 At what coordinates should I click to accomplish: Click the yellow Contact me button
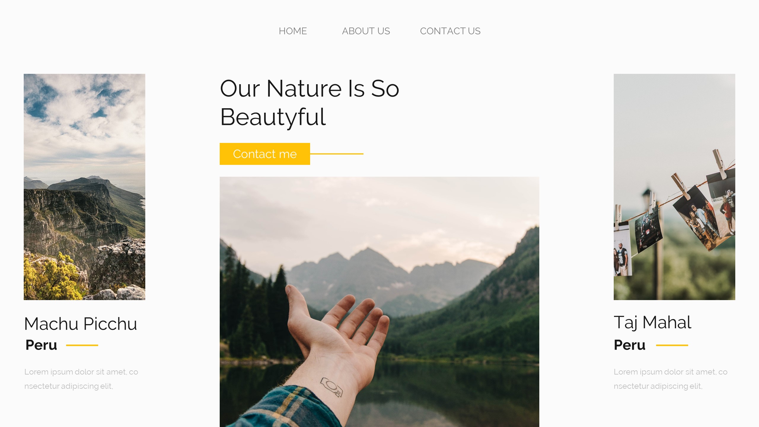pos(265,154)
